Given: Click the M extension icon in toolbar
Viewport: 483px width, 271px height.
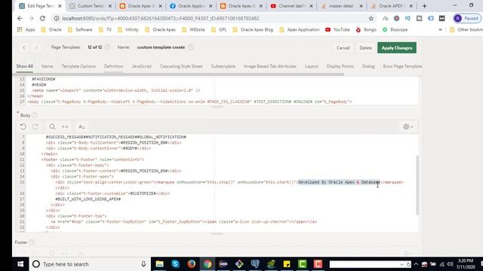Looking at the screenshot, I should click(x=441, y=18).
